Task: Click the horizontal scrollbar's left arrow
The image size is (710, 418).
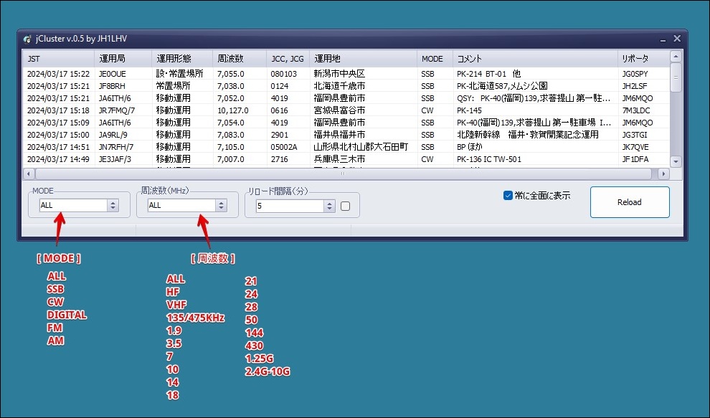Action: pyautogui.click(x=27, y=174)
